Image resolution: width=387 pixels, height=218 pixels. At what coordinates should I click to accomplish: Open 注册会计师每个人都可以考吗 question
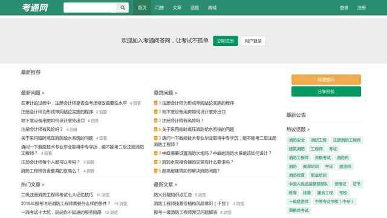tap(51, 162)
